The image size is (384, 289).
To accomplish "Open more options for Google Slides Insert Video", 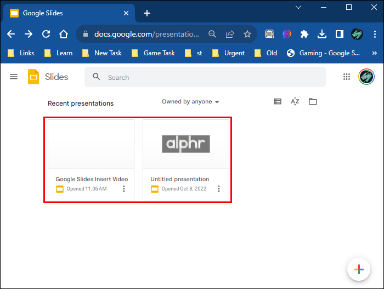I will tap(124, 189).
